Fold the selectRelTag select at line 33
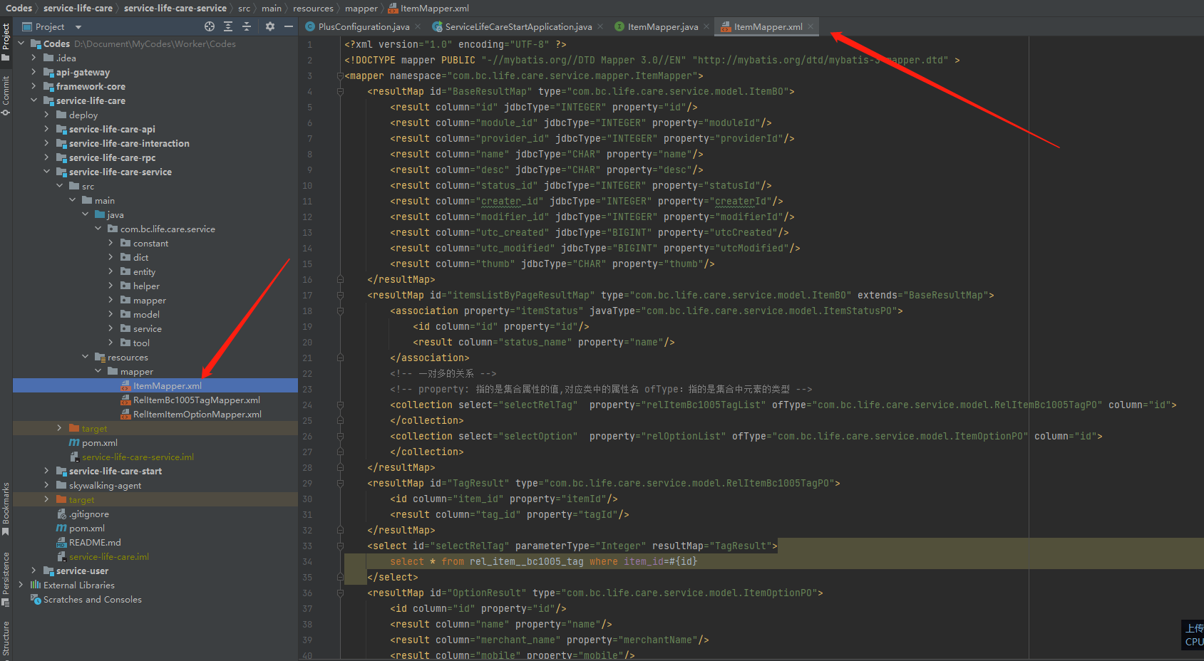 340,546
